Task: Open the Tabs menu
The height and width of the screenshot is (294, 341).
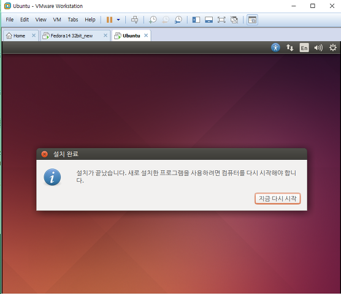Action: point(73,20)
